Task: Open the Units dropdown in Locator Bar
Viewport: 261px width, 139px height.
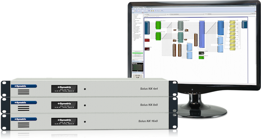Action: [x=156, y=14]
